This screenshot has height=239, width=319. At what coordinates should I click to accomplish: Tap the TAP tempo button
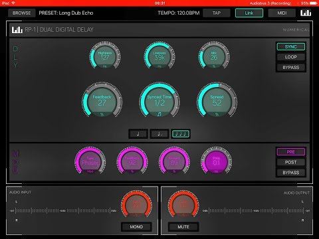point(217,13)
